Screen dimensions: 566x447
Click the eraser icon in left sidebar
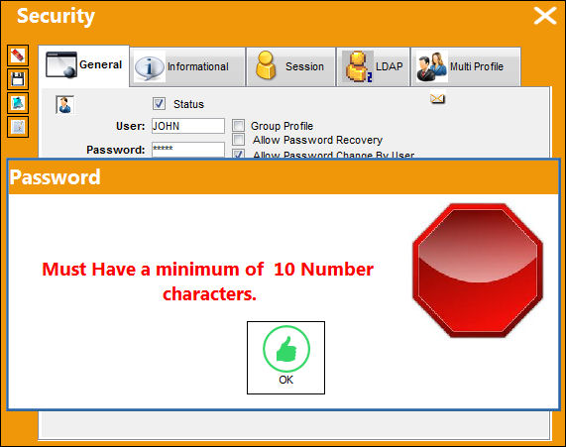(x=18, y=56)
